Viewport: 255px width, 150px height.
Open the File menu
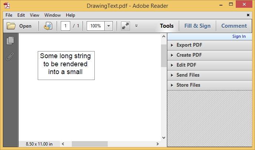pos(9,15)
